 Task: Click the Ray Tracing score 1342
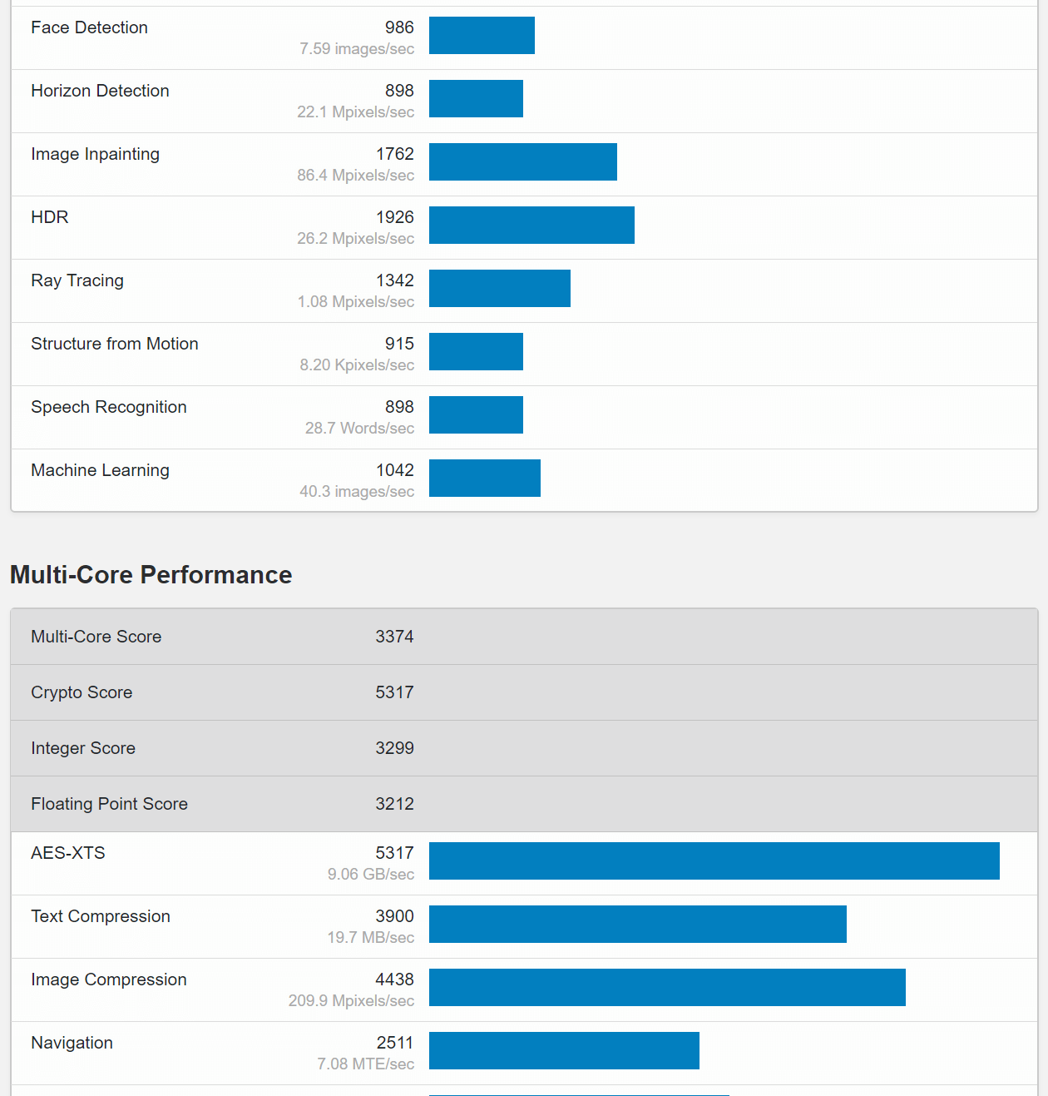[394, 280]
